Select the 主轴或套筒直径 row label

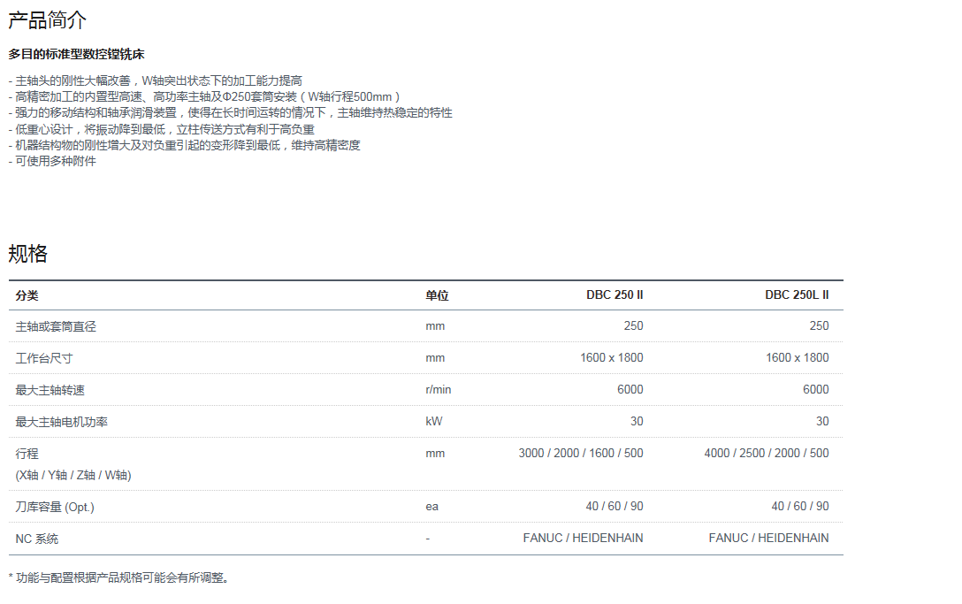tap(56, 326)
